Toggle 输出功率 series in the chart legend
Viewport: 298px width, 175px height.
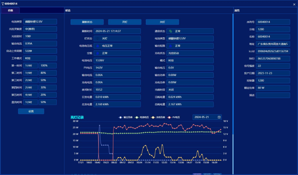click(126, 117)
